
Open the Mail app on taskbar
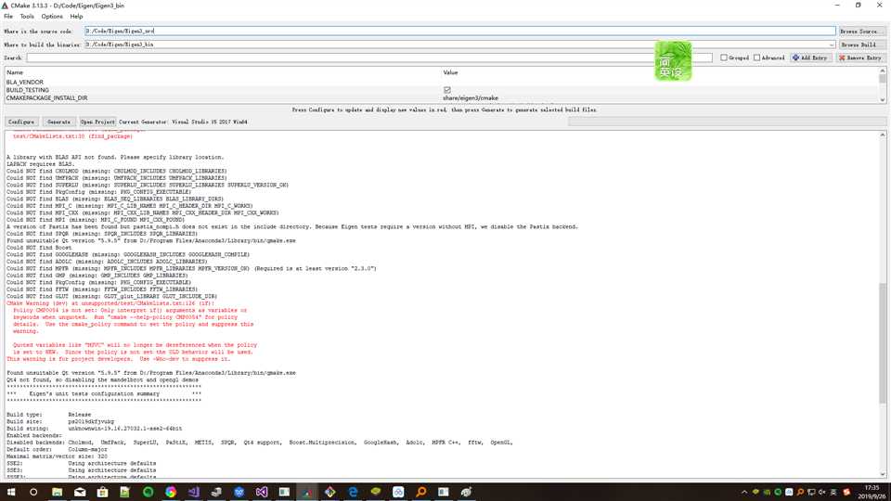80,492
